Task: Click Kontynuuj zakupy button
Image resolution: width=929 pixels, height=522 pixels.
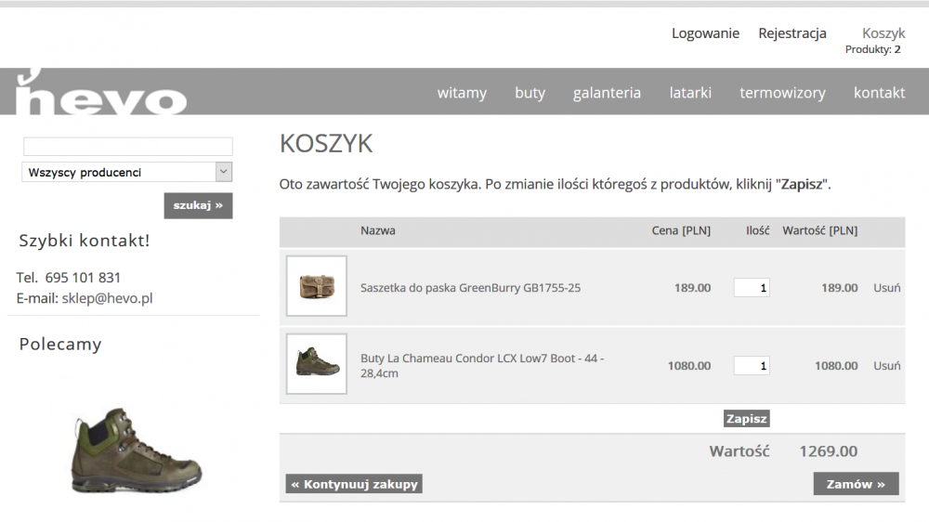Action: point(354,484)
